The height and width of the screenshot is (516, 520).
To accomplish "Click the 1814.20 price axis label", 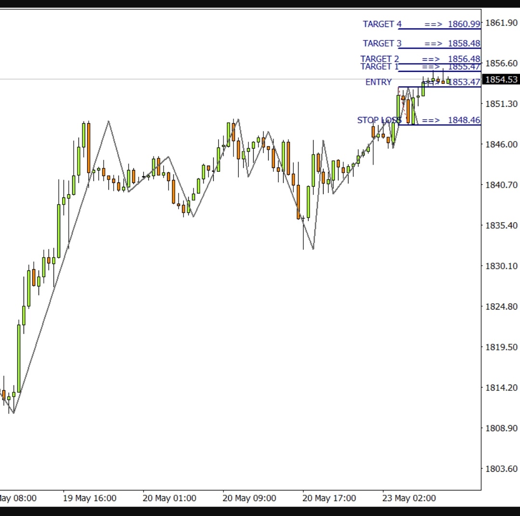I will (501, 387).
